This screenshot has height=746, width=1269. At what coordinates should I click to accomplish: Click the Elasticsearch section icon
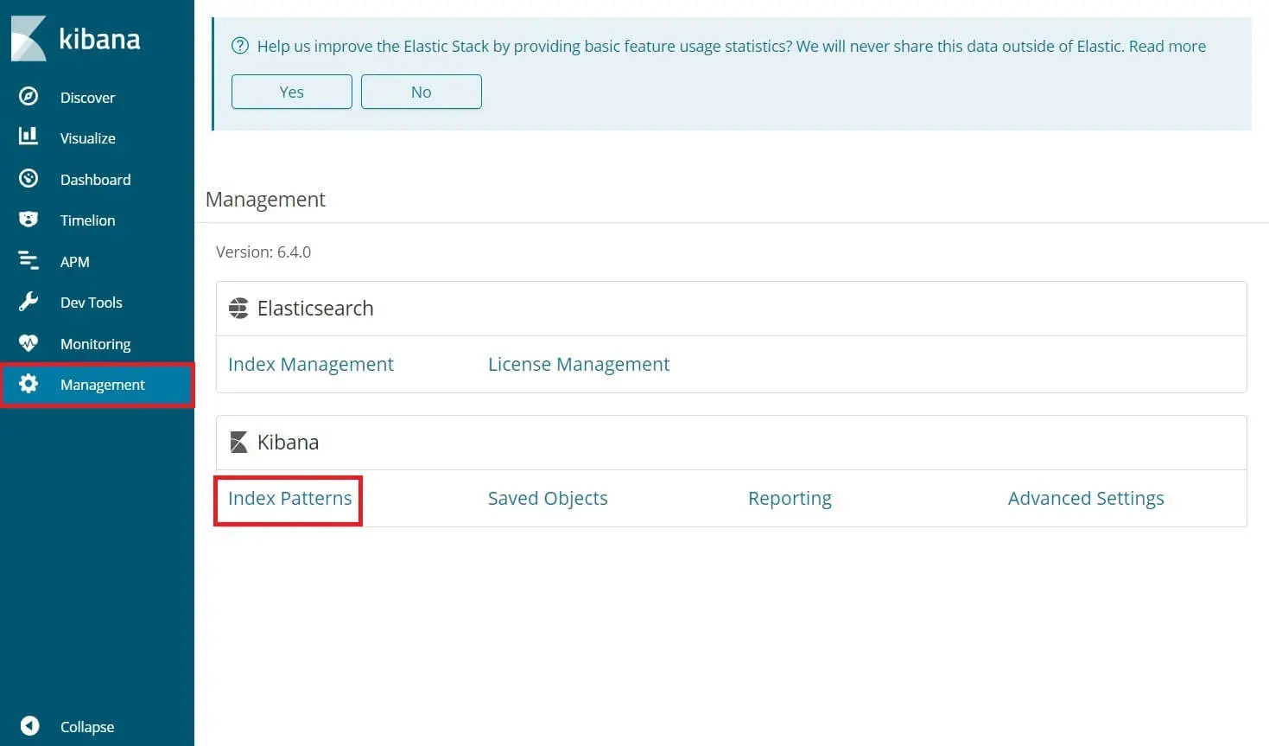(x=238, y=309)
